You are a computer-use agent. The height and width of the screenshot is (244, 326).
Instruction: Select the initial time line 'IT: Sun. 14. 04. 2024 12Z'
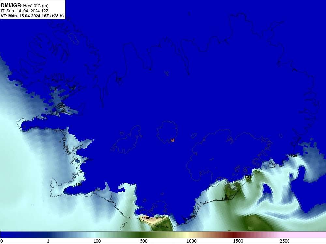click(24, 11)
